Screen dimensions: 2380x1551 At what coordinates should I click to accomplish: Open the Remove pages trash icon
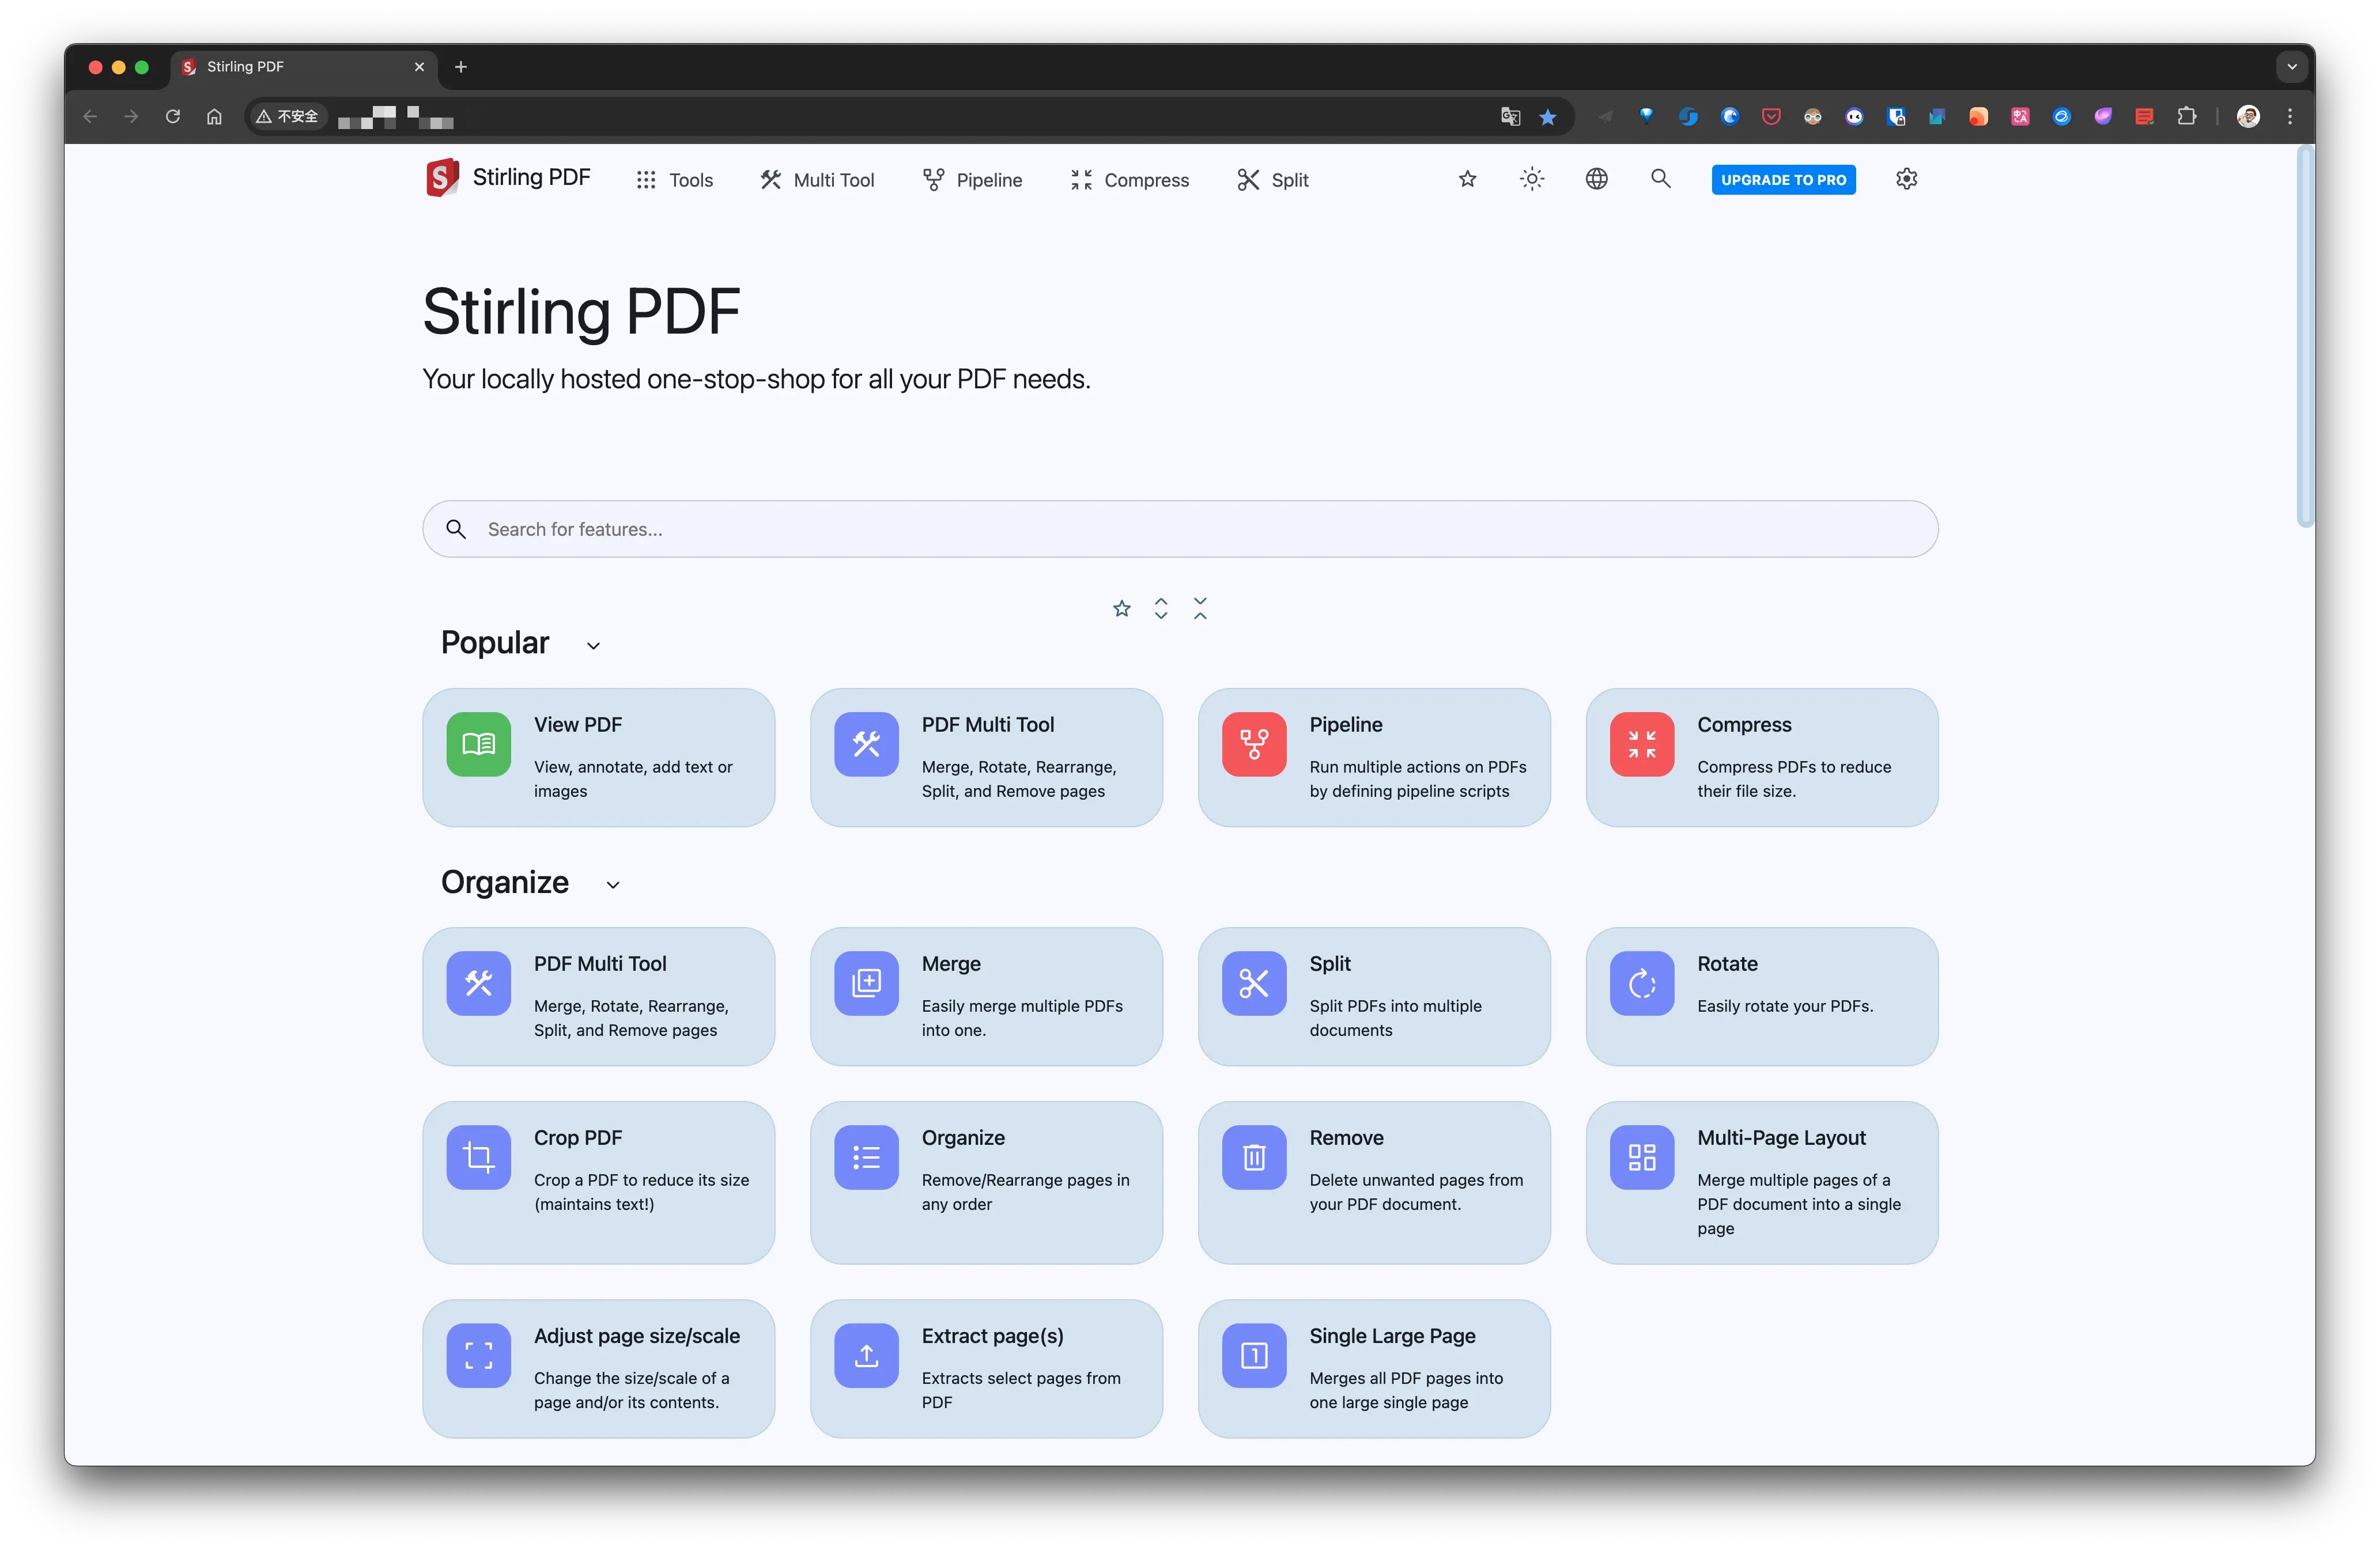(1253, 1157)
